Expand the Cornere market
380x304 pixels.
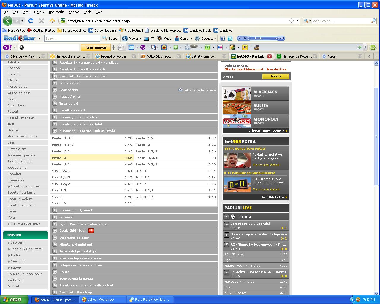coord(55,217)
